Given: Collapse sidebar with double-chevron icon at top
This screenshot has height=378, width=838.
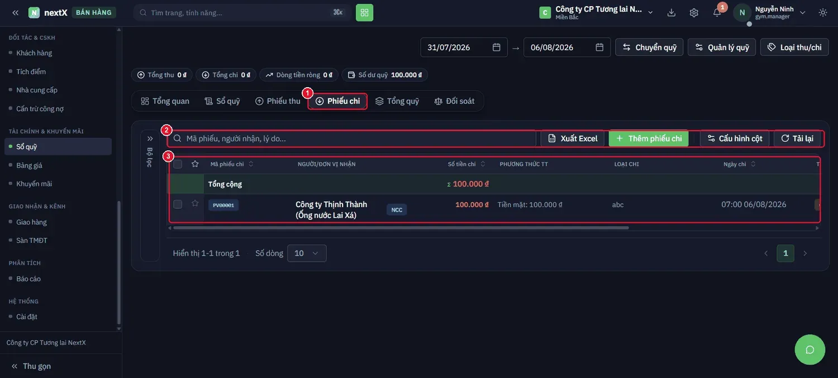Looking at the screenshot, I should (x=15, y=12).
